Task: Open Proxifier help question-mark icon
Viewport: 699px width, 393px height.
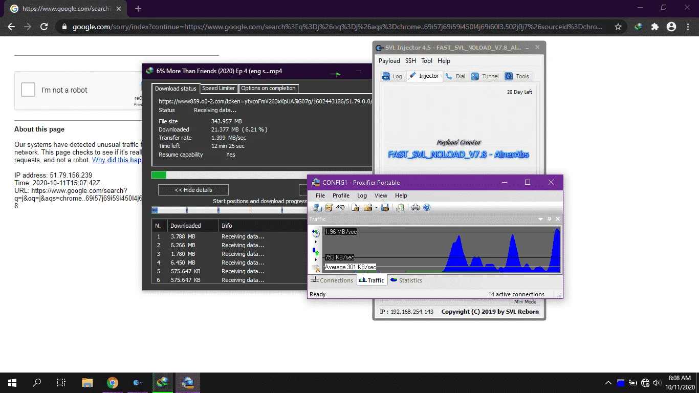Action: click(427, 207)
